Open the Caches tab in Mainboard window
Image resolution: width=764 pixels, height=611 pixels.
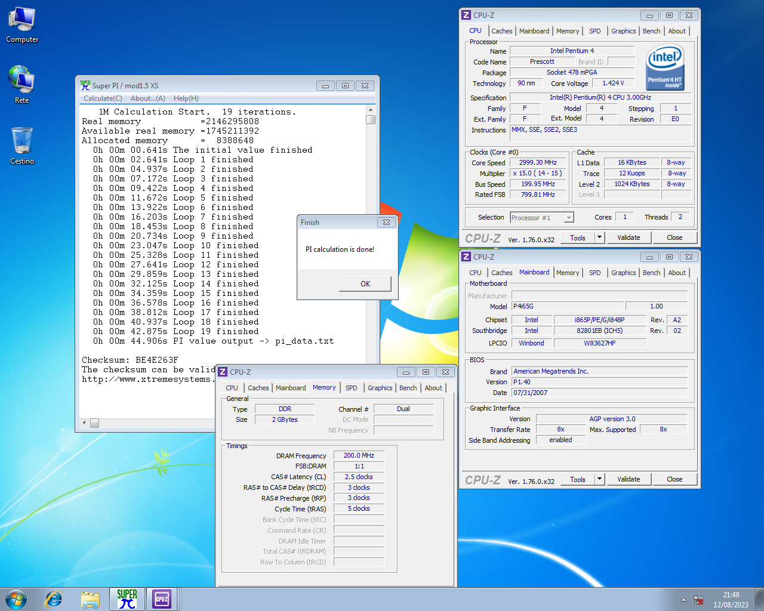[501, 273]
